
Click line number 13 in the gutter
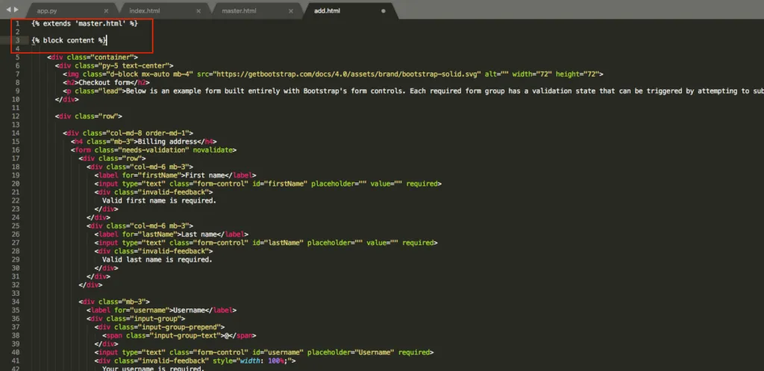[16, 125]
